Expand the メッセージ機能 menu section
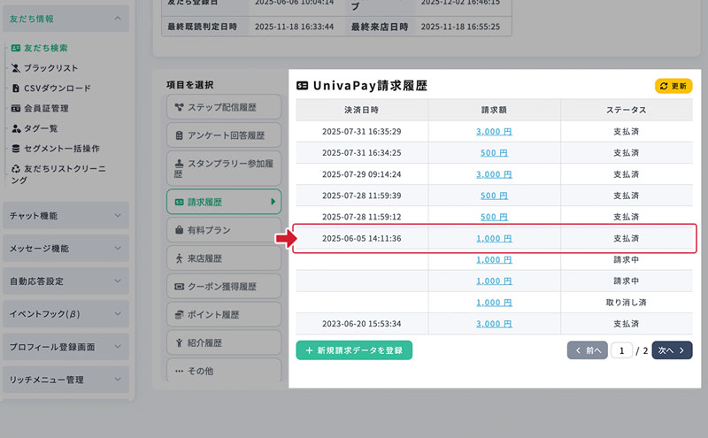Screen dimensions: 708x438 [117, 249]
